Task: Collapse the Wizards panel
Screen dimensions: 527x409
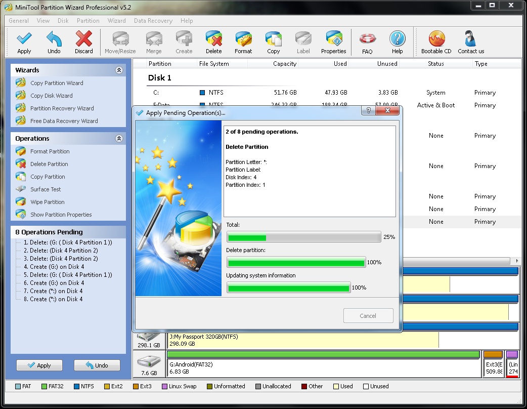Action: 119,70
